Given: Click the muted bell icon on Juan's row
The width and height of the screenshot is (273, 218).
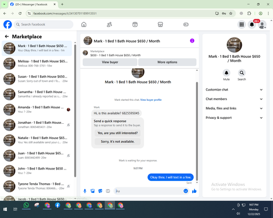Looking at the screenshot, I should click(x=68, y=155).
